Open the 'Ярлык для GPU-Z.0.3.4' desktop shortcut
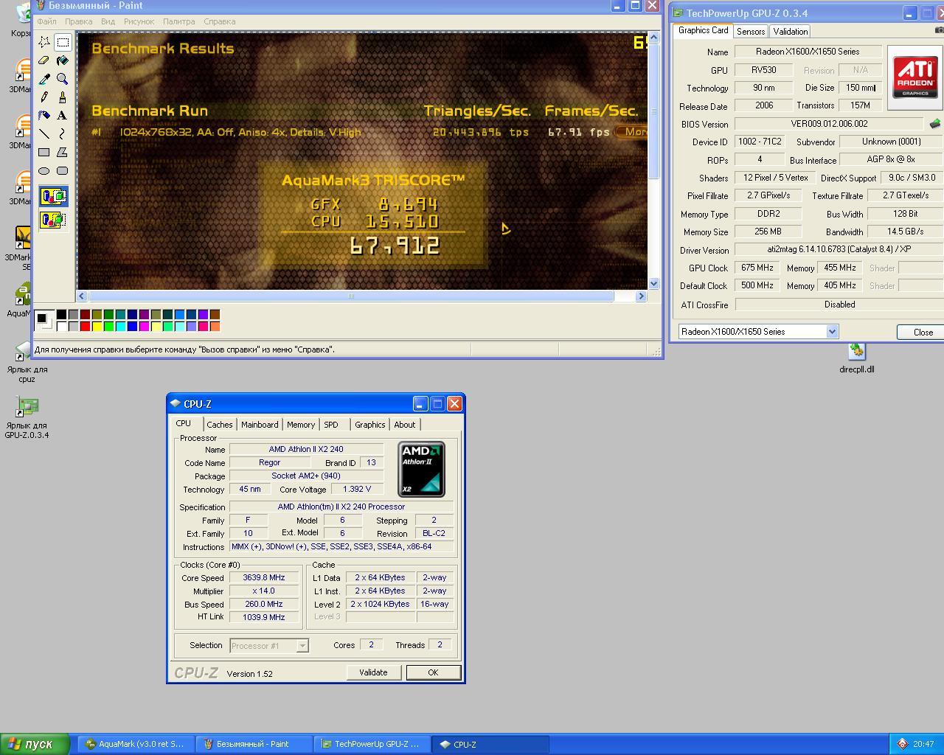This screenshot has height=755, width=944. tap(27, 417)
